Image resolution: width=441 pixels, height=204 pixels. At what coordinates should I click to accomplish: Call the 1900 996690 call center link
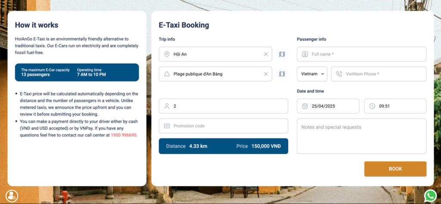[124, 135]
